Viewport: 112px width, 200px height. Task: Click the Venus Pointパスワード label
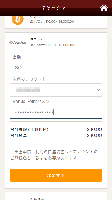[35, 101]
